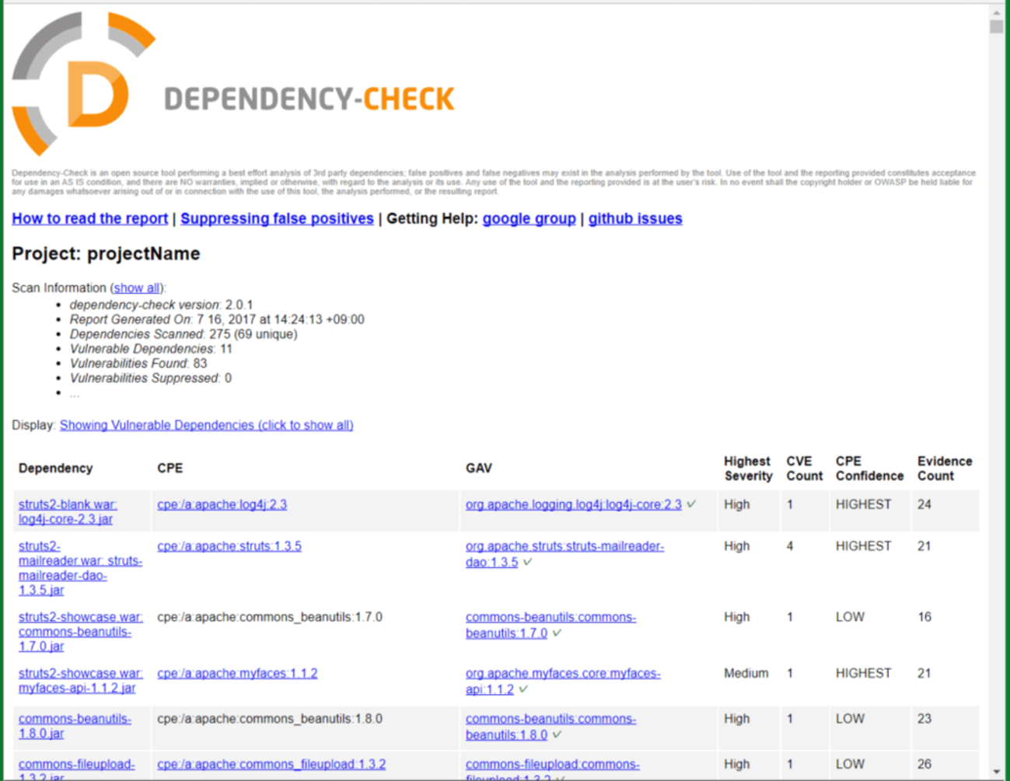
Task: Click the DEPENDENCY-CHECK wordmark
Action: 309,99
